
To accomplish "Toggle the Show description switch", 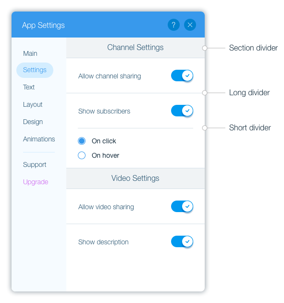I will pos(182,241).
